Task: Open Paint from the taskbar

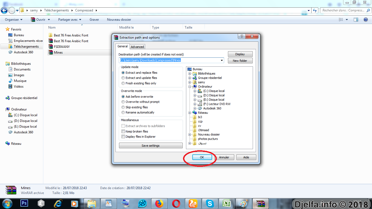Action: point(243,203)
